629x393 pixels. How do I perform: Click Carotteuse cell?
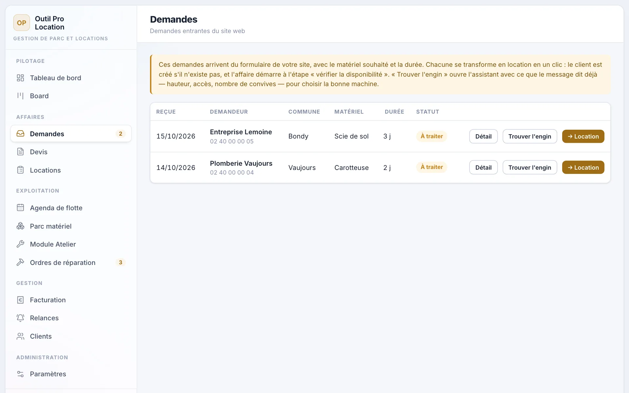(351, 168)
